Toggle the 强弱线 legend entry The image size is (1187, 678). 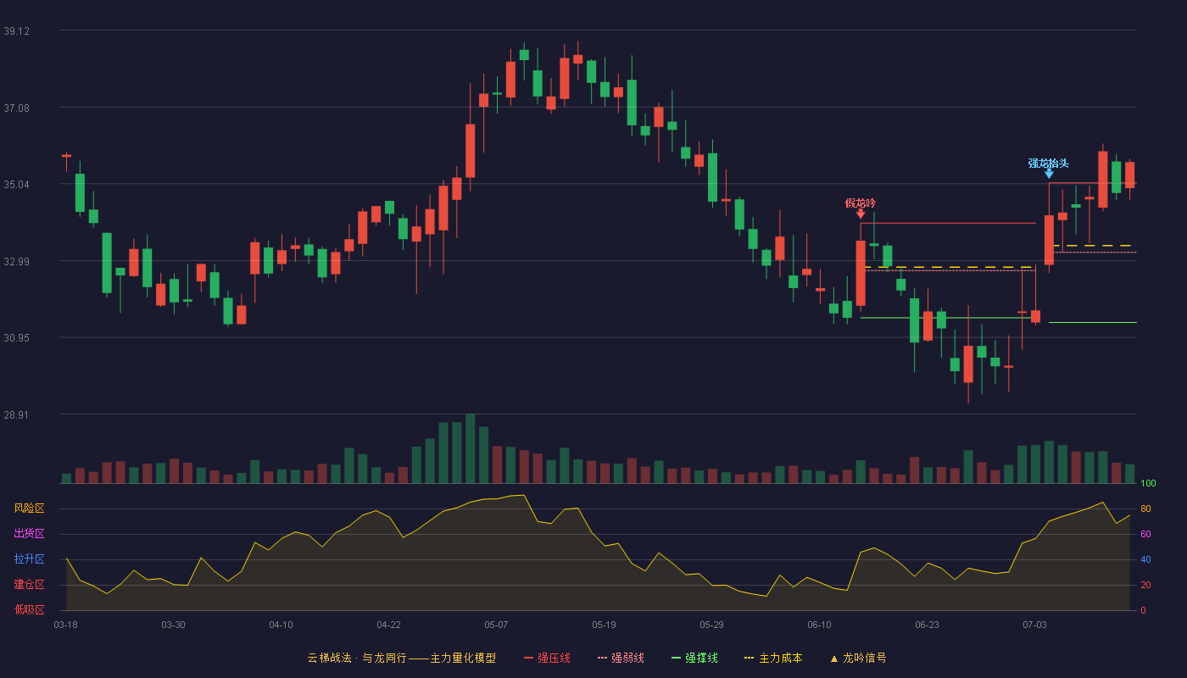click(x=621, y=658)
